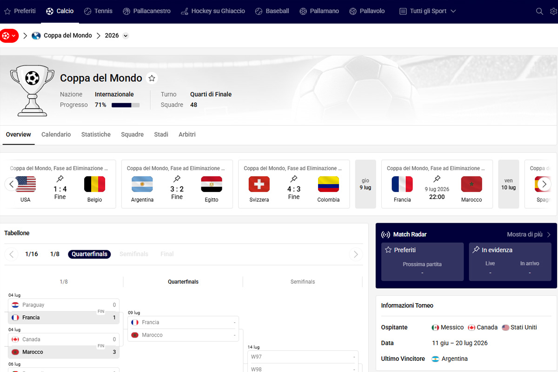The width and height of the screenshot is (558, 372).
Task: Go to next bracket round with the arrow
Action: point(356,254)
